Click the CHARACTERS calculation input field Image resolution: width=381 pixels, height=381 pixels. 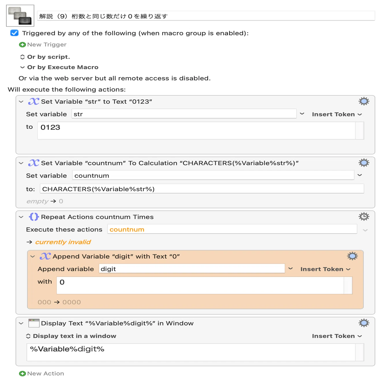[202, 189]
